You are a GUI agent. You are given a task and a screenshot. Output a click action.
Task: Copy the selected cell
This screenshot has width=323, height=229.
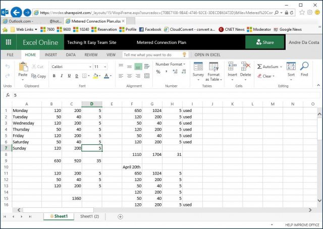click(38, 76)
